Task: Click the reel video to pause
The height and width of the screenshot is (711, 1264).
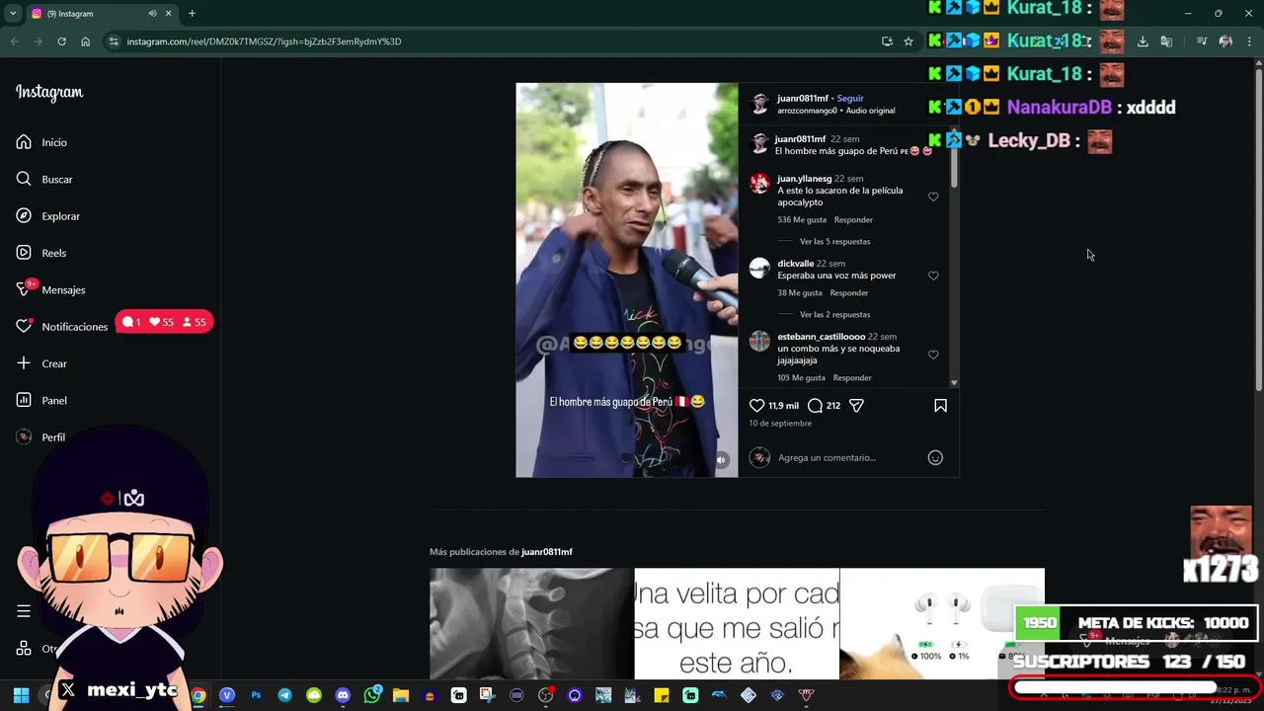Action: 626,279
